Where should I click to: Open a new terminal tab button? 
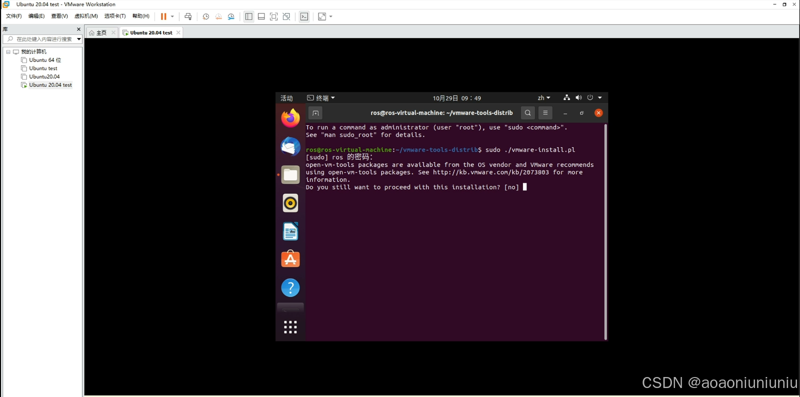point(315,113)
